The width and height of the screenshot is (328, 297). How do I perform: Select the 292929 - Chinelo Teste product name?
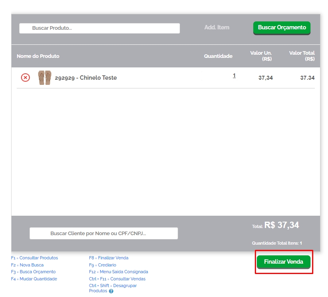coord(85,78)
